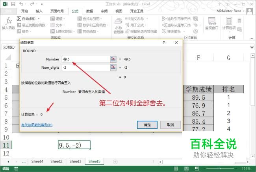Open the File (文件) tab

pos(8,11)
